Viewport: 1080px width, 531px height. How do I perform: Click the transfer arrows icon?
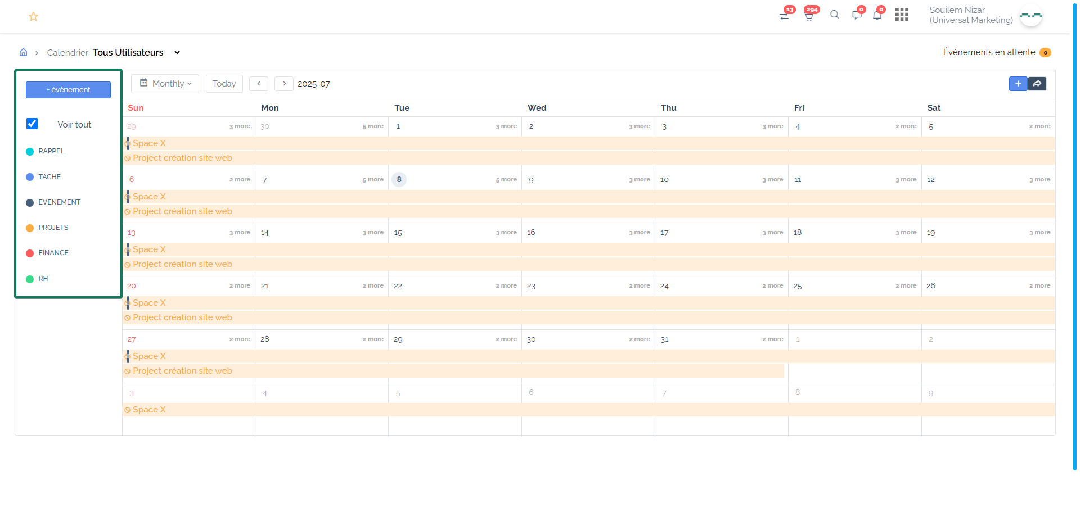tap(785, 16)
